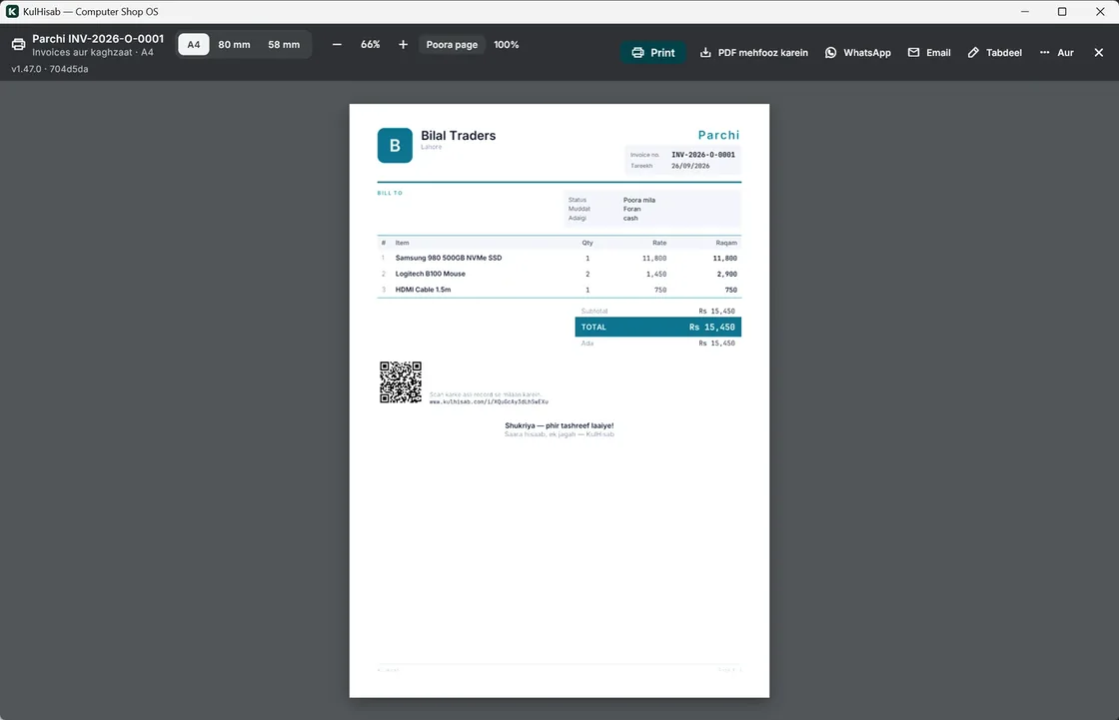Edit invoice with Tabdeel

[995, 52]
